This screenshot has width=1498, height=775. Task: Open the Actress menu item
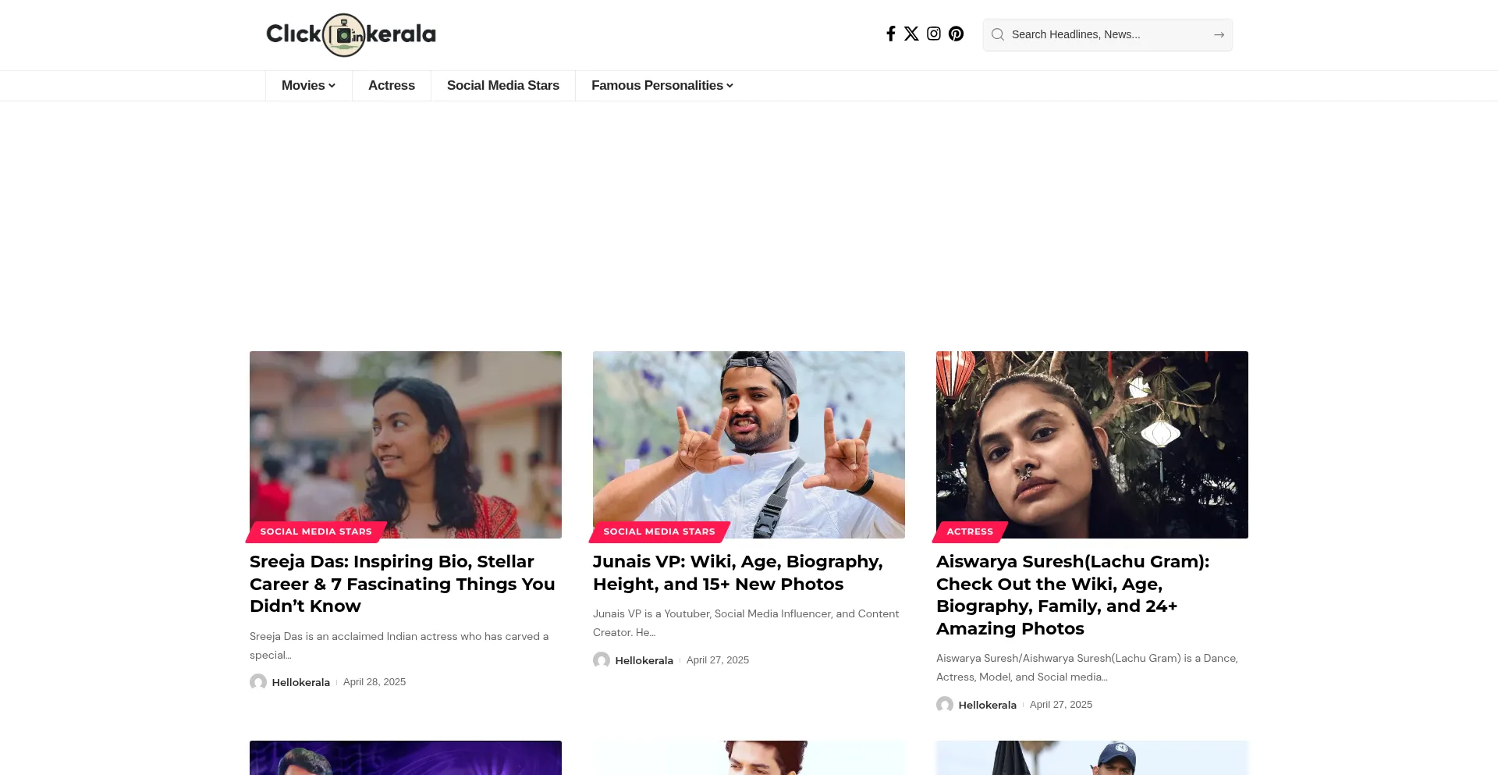(x=392, y=86)
